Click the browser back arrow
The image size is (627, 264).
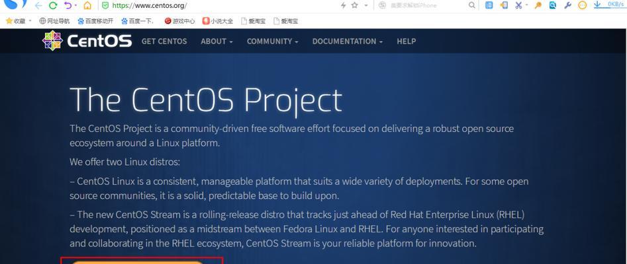tap(38, 5)
